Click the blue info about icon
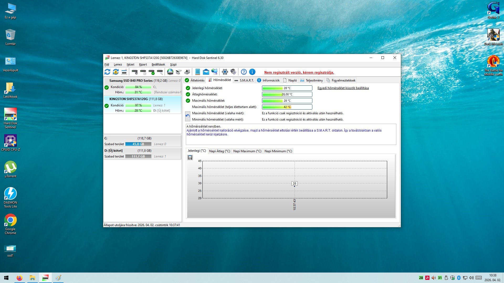This screenshot has height=283, width=504. tap(252, 72)
